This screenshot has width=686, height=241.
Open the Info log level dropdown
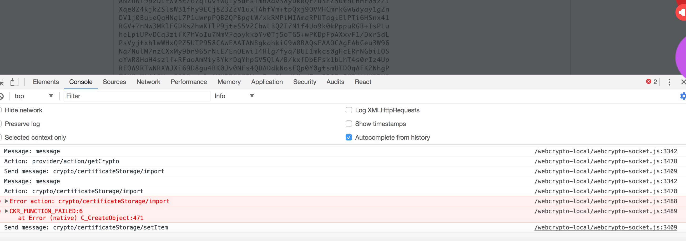pyautogui.click(x=234, y=96)
